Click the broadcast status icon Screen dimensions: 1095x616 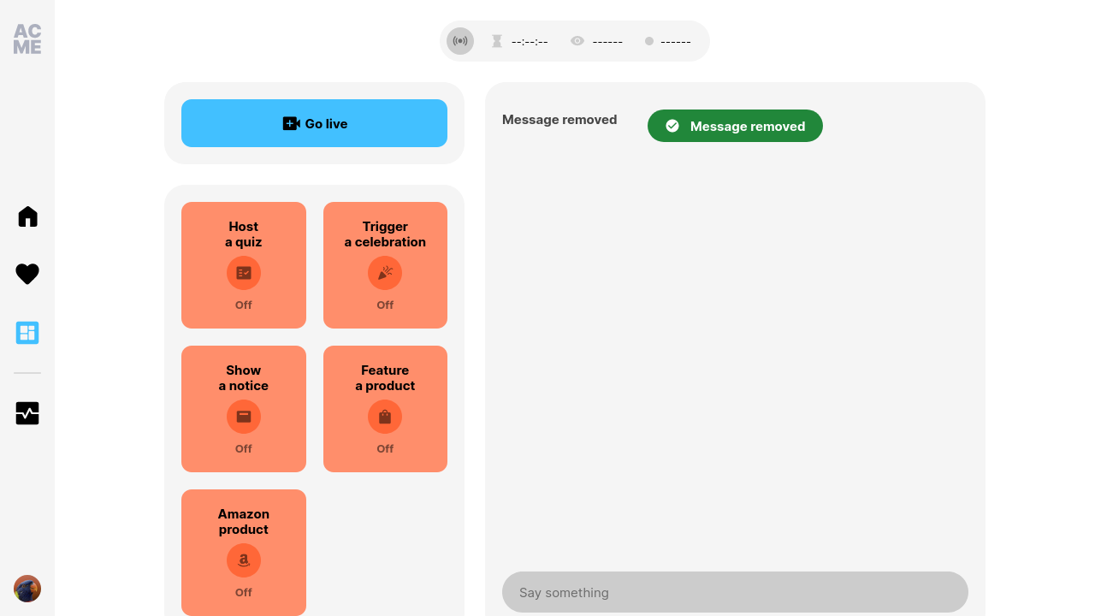point(460,41)
